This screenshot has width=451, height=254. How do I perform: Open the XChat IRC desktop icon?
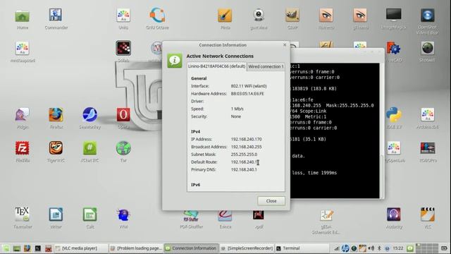point(89,148)
